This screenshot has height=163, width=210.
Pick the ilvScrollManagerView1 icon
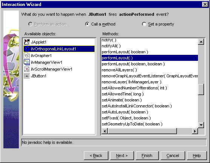[27, 69]
